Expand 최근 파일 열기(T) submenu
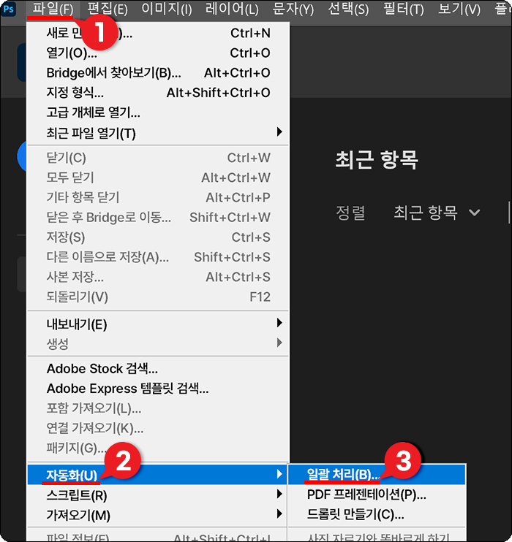 coord(158,133)
